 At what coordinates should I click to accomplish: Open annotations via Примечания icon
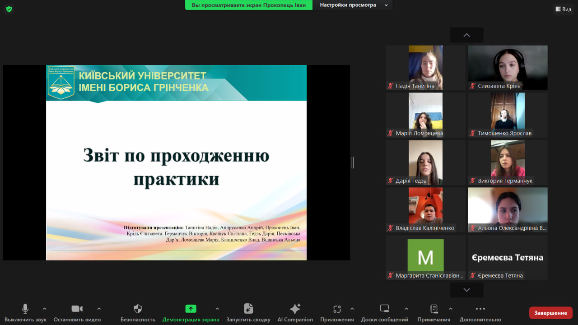(x=433, y=309)
